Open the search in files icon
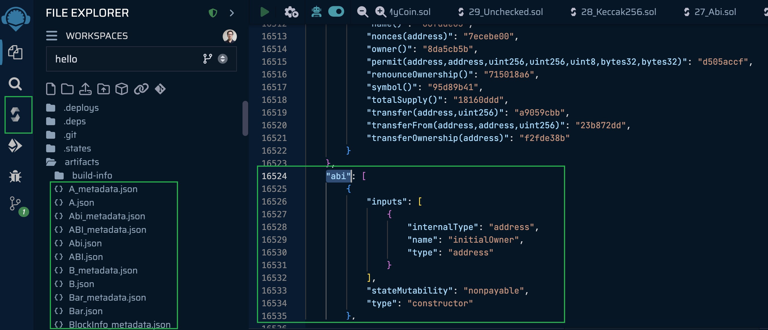This screenshot has height=330, width=768. tap(15, 84)
